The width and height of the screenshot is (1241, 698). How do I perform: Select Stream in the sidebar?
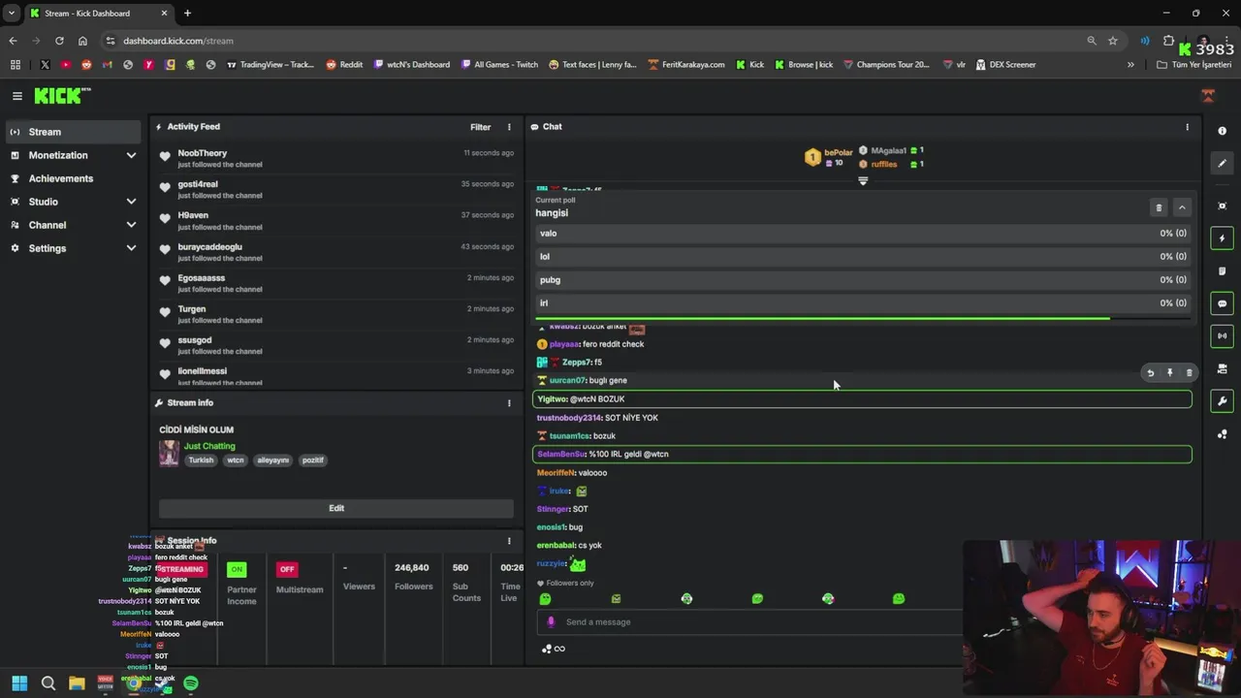73,132
